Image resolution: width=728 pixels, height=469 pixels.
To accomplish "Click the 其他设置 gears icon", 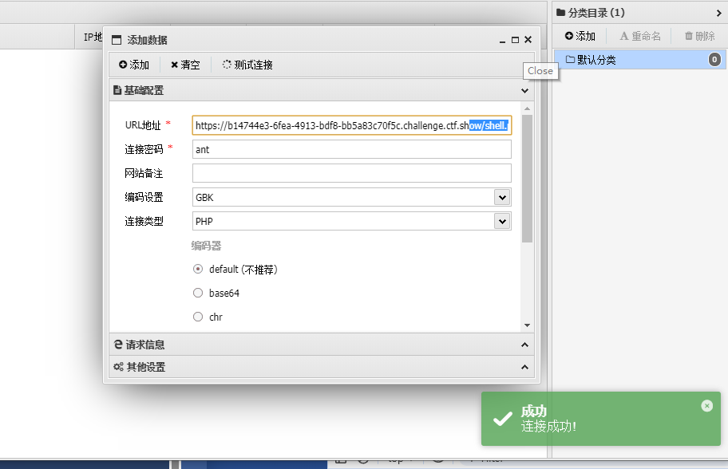I will coord(118,367).
